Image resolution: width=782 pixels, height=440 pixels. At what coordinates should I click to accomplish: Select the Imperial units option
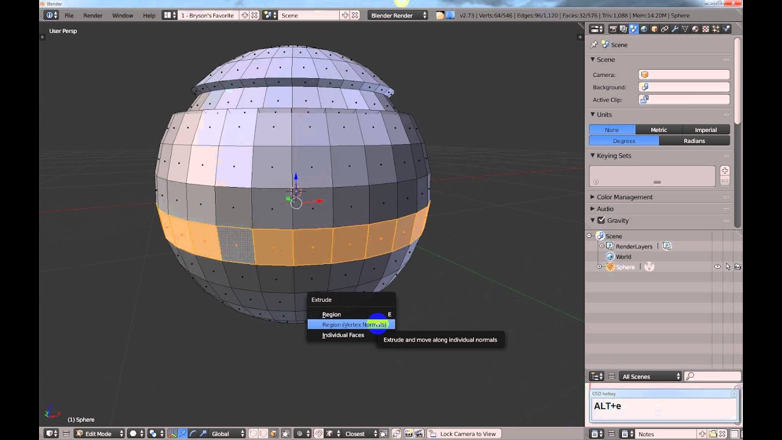click(x=706, y=130)
